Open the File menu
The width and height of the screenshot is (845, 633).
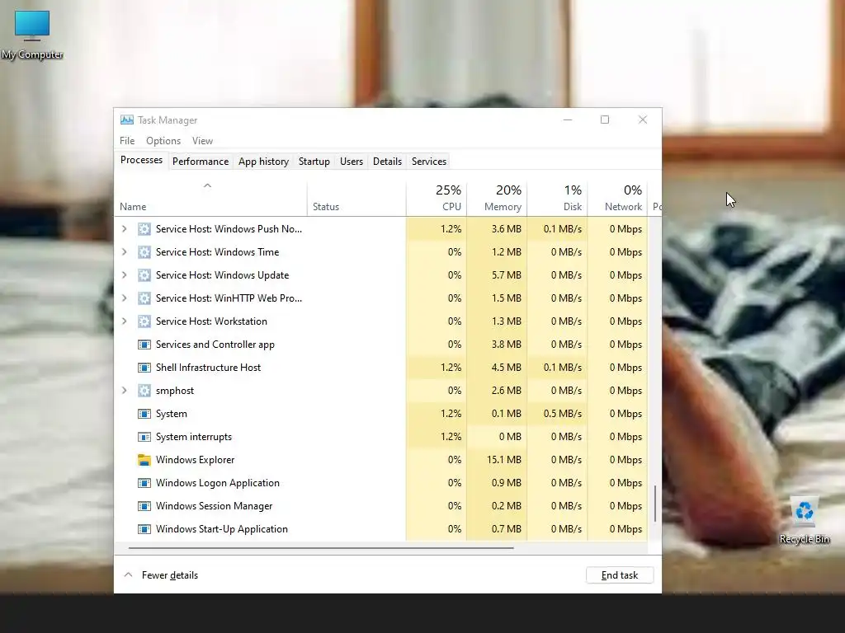pyautogui.click(x=127, y=140)
